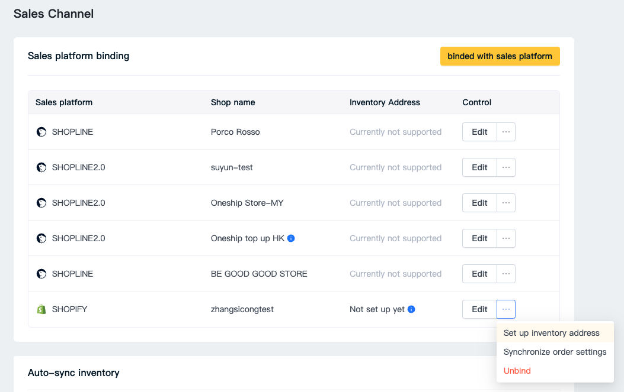
Task: Click SHOPLINE2.0 logo in Oneship Store-MY row
Action: (41, 203)
